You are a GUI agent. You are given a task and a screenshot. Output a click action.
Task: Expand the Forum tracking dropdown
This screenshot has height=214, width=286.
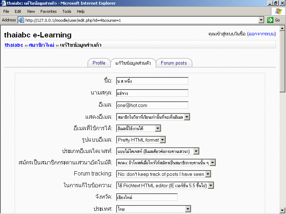point(208,174)
